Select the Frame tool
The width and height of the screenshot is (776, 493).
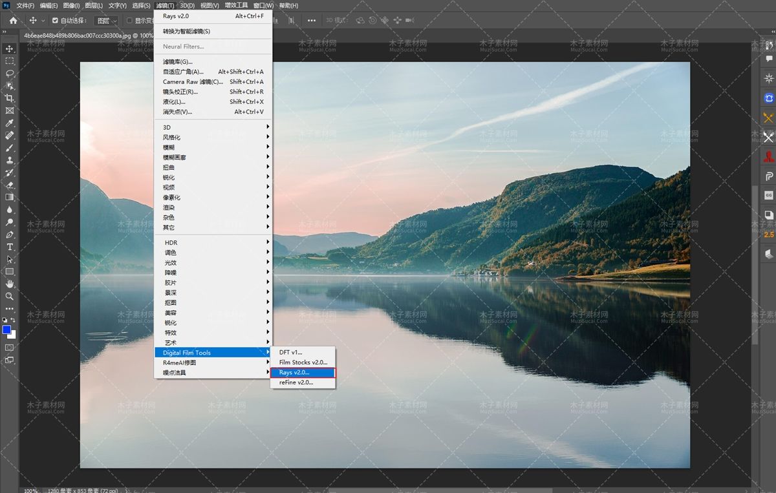(10, 110)
